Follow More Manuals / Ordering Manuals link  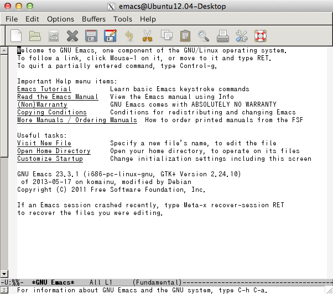77,120
